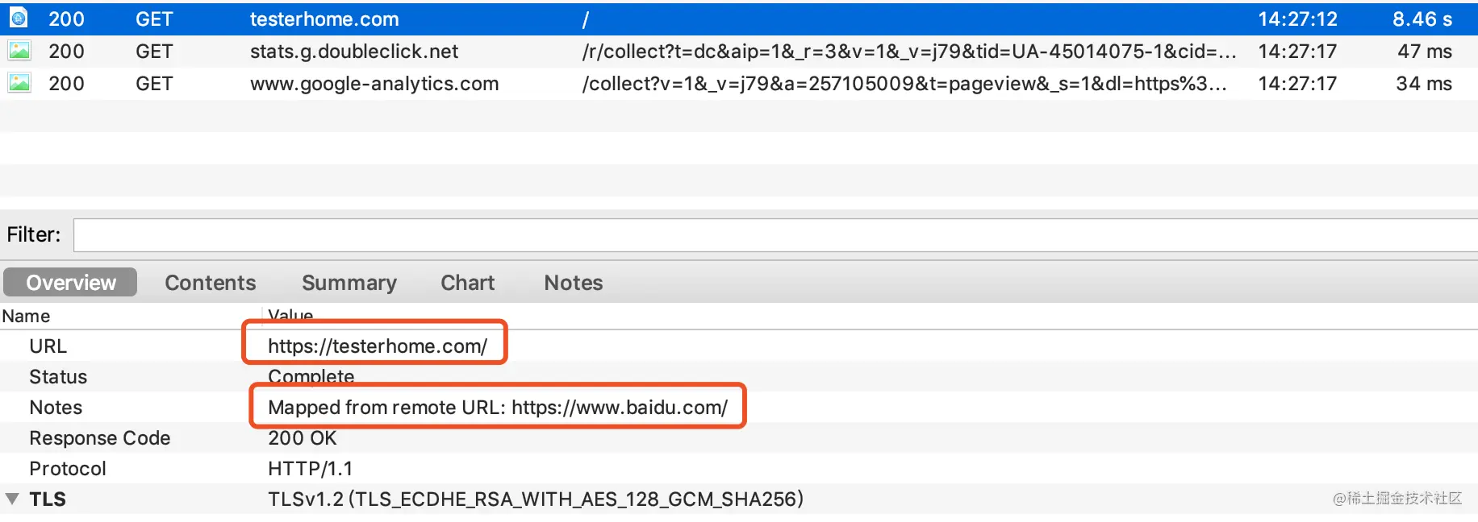Select the testerhome.com host cell
The height and width of the screenshot is (522, 1478).
tap(324, 19)
